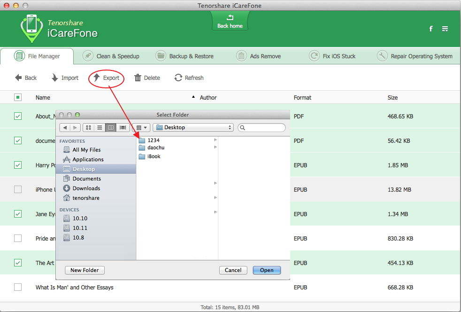Uncheck the 56.42 KB PDF row checkbox

[x=18, y=140]
